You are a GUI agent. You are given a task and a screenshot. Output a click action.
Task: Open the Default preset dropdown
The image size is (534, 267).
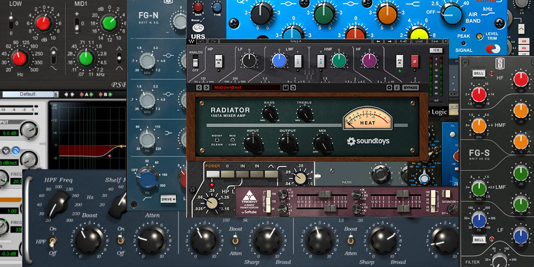tap(28, 94)
